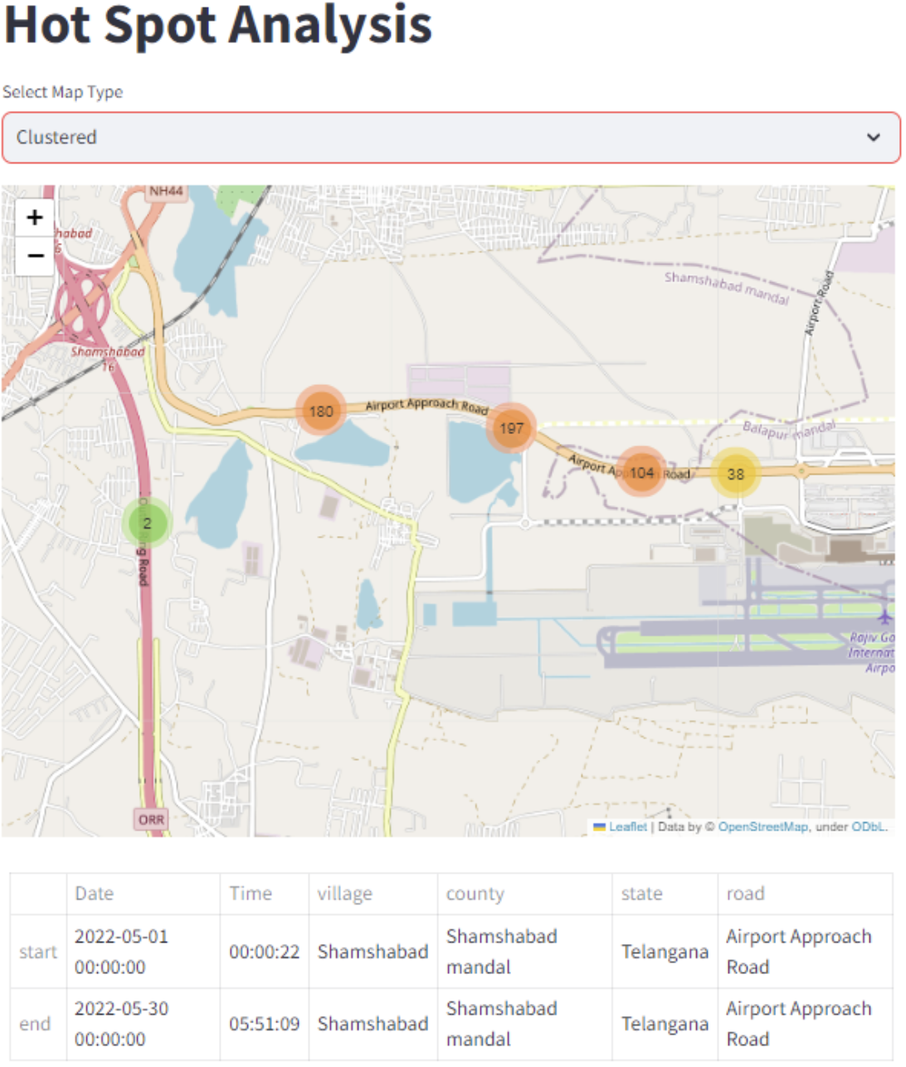The width and height of the screenshot is (906, 1067).
Task: Open the Leaflet attribution link
Action: pos(627,826)
